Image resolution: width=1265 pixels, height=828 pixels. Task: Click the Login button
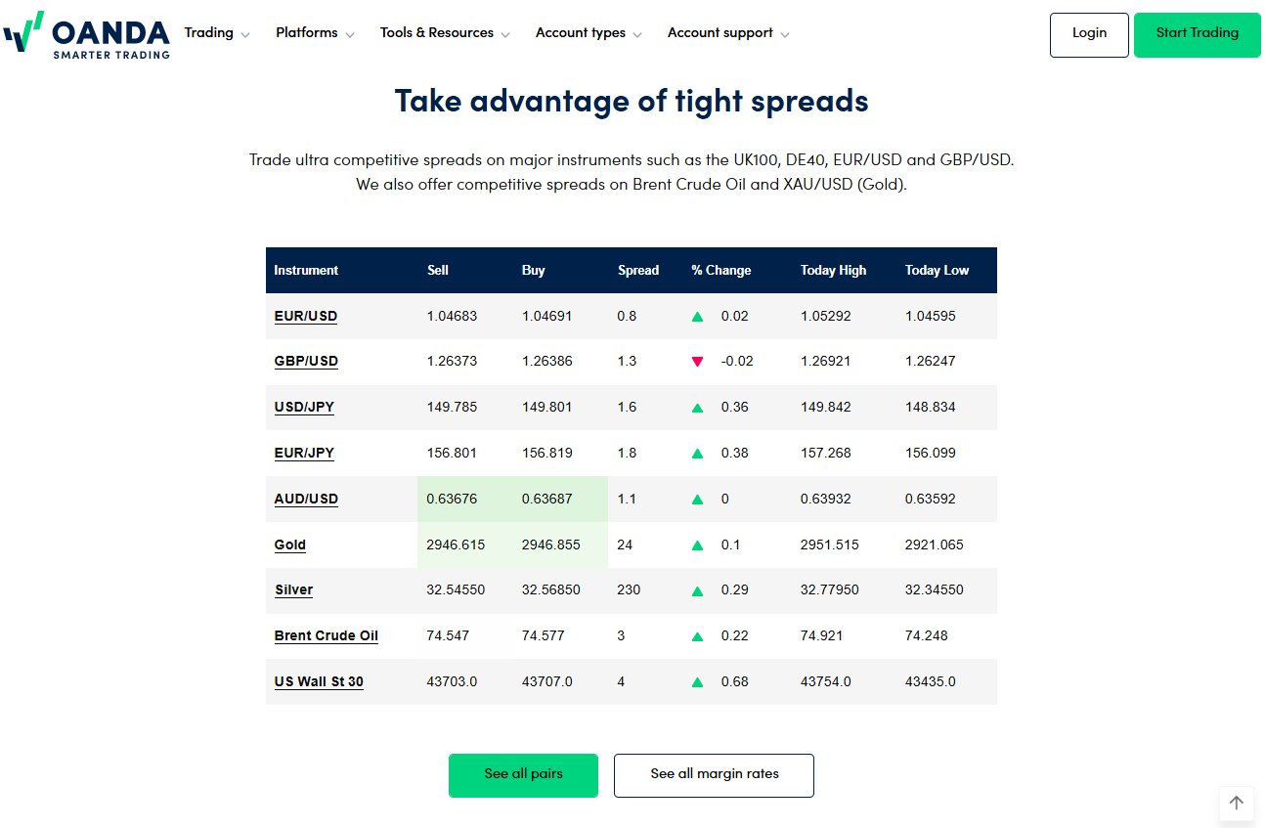[1089, 34]
